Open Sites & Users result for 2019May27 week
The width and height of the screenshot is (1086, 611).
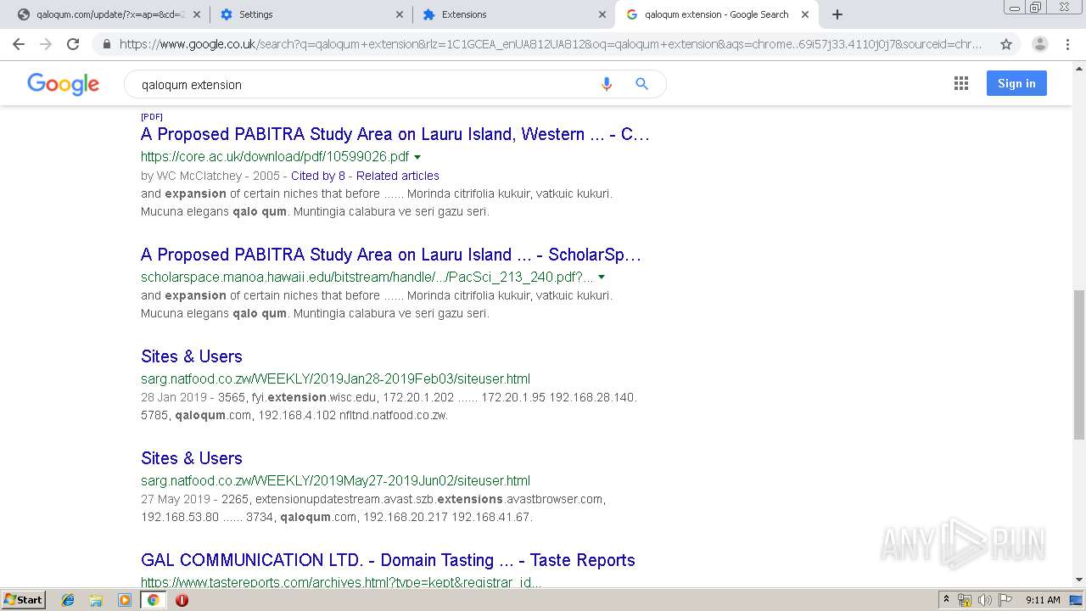(x=192, y=458)
